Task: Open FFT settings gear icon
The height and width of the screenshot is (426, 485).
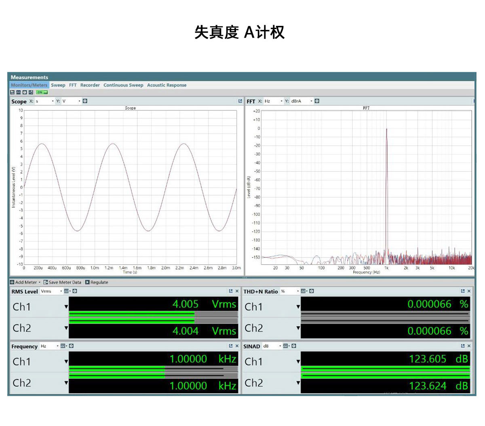Action: tap(317, 101)
